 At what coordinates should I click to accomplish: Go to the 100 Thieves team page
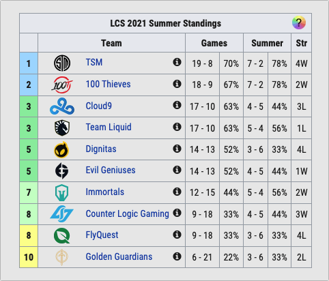pyautogui.click(x=108, y=84)
